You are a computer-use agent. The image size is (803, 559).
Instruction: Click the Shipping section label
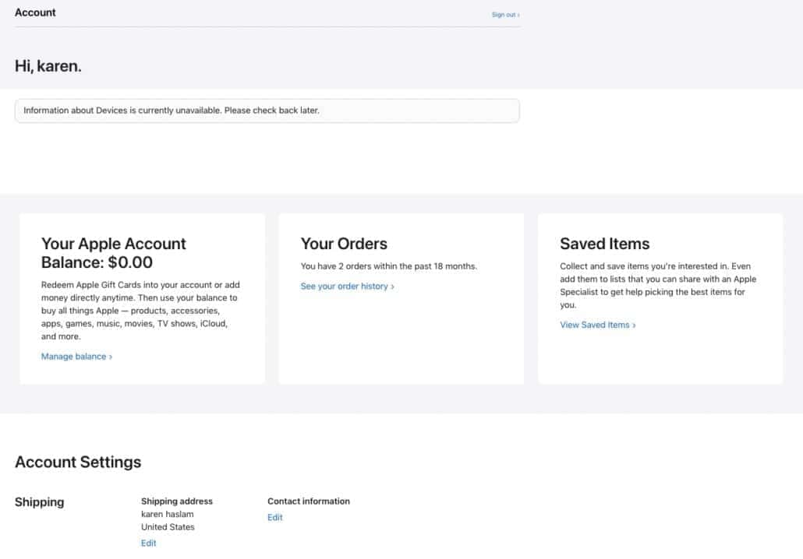[39, 502]
